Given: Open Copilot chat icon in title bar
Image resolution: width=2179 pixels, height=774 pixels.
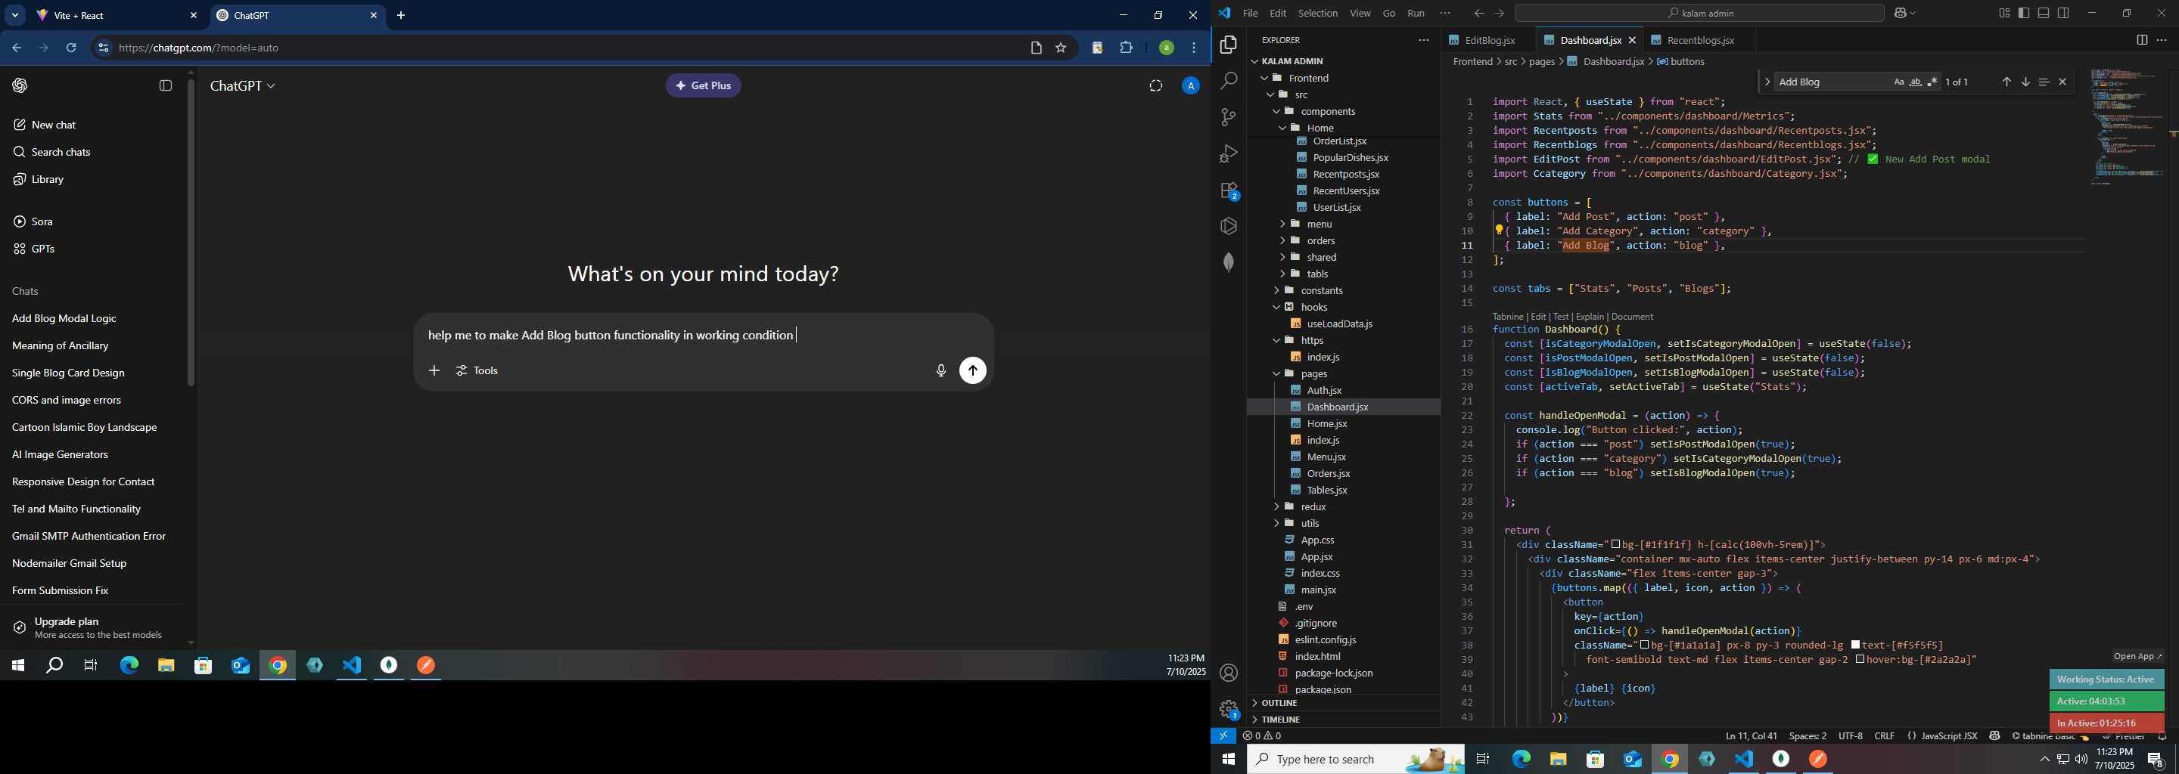Looking at the screenshot, I should 1900,13.
